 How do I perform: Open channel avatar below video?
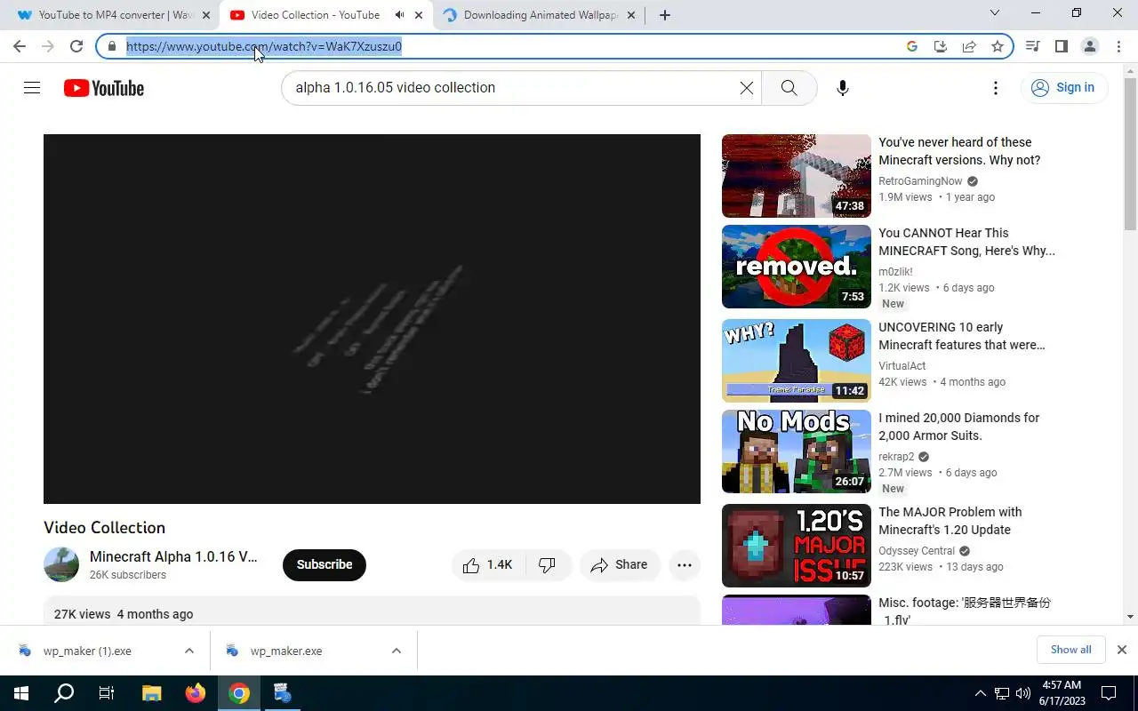tap(61, 564)
